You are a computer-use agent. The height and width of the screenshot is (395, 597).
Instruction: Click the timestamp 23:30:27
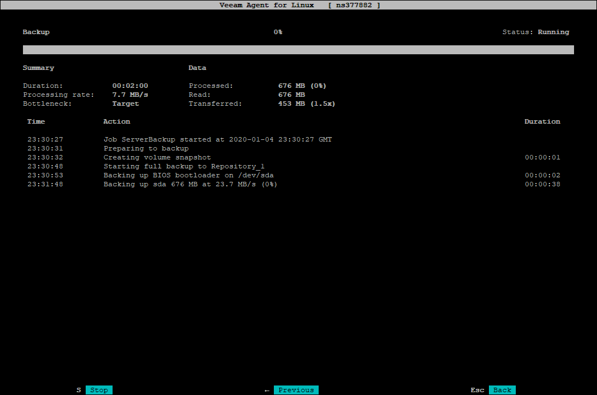(x=45, y=140)
